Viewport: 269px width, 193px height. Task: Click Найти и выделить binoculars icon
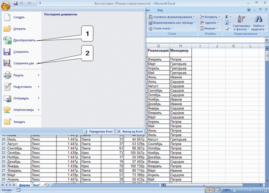(258, 19)
